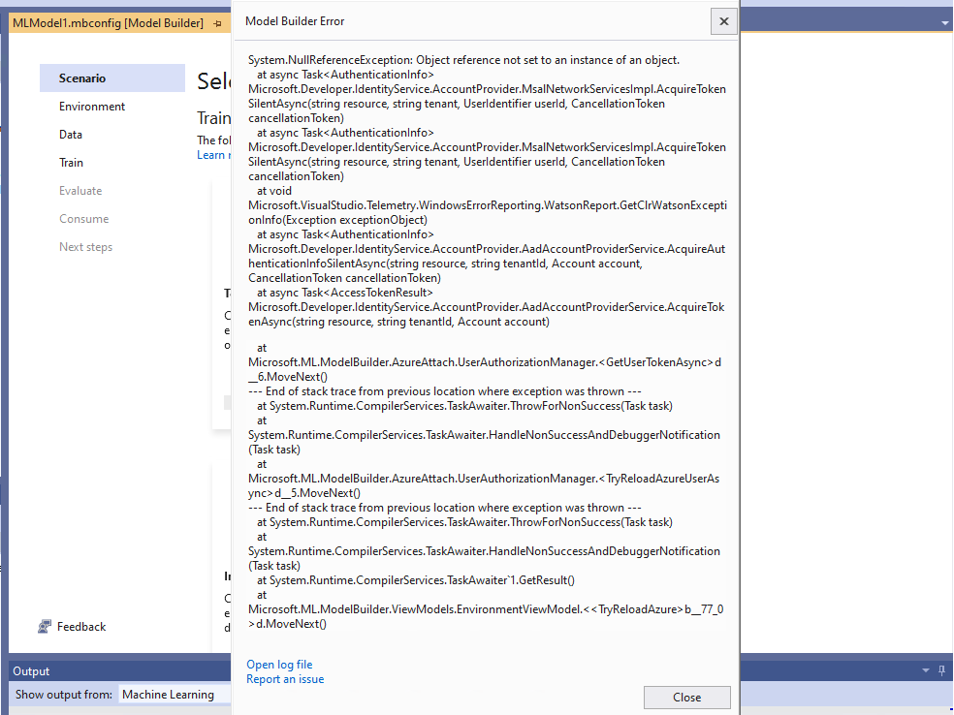Go to the Environment step
The width and height of the screenshot is (954, 715).
pyautogui.click(x=92, y=107)
